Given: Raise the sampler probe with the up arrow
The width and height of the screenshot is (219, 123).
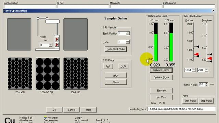Looking at the screenshot, I should coord(57,39).
